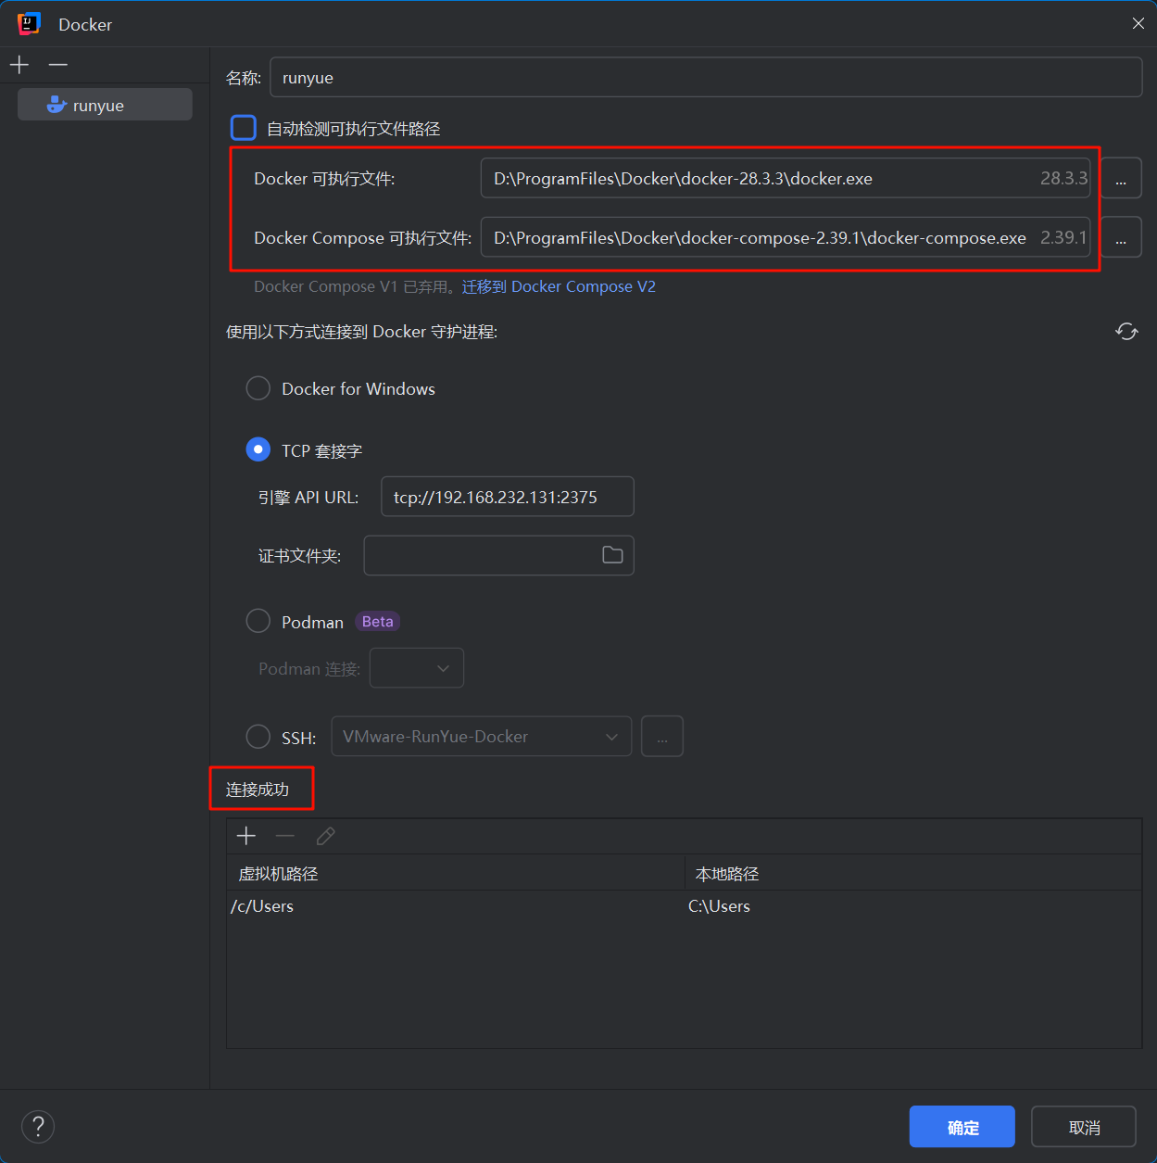
Task: Select the runyue Docker connection
Action: (105, 105)
